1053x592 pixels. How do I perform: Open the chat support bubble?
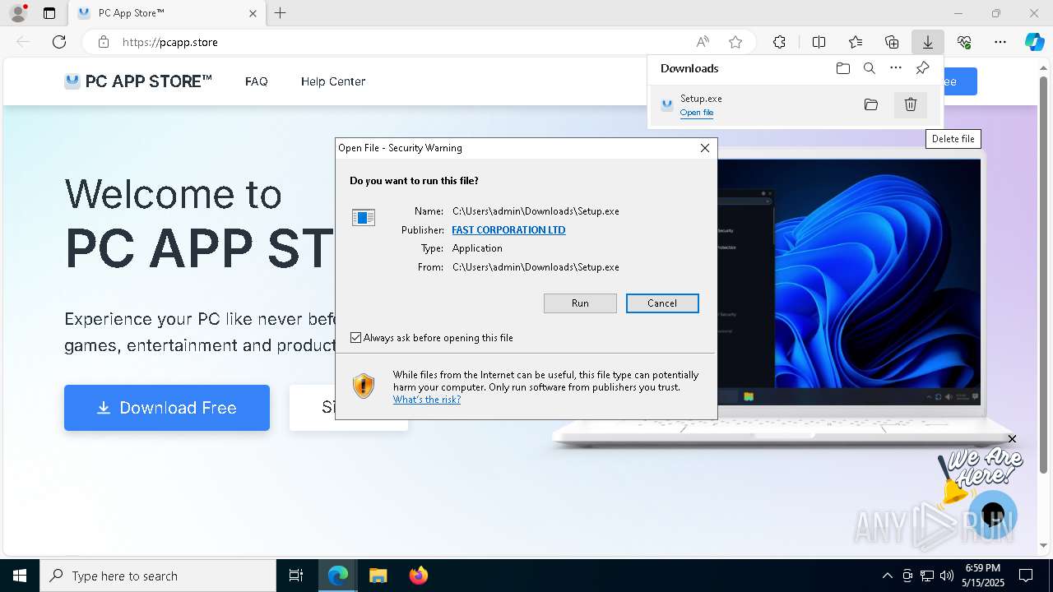tap(993, 516)
